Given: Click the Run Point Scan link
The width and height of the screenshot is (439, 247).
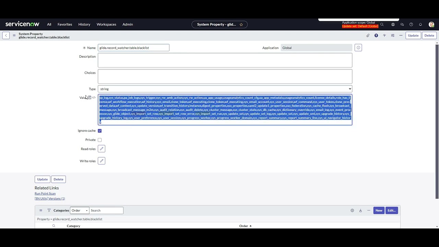Looking at the screenshot, I should tap(45, 193).
